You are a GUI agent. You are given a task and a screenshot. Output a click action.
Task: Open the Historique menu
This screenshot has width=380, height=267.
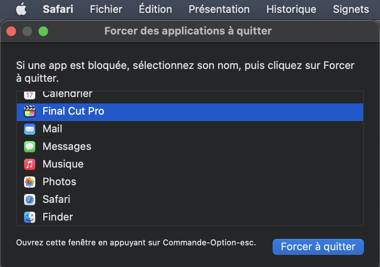(x=291, y=9)
